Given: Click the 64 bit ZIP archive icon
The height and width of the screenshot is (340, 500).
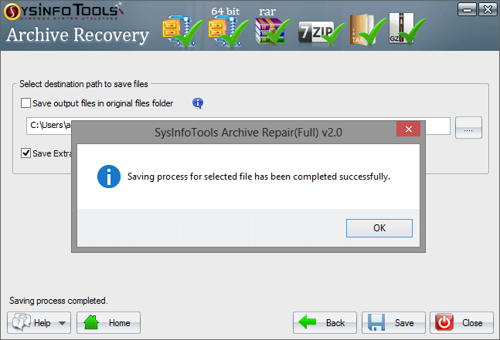Looking at the screenshot, I should [x=228, y=32].
